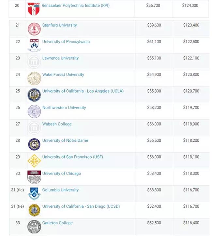Click the Wake Forest University seal
The height and width of the screenshot is (236, 212).
(34, 78)
